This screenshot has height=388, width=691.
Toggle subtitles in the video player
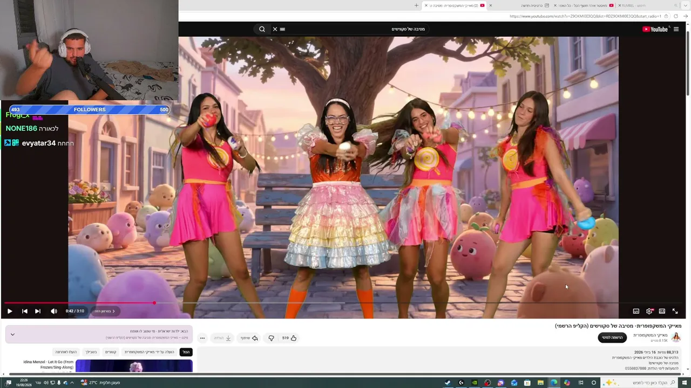click(x=636, y=311)
